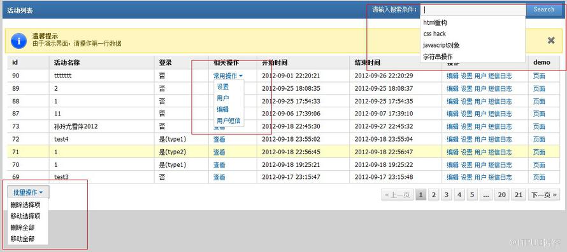Go to page 21
This screenshot has height=252, width=567.
click(519, 195)
